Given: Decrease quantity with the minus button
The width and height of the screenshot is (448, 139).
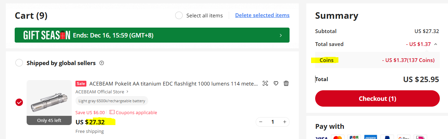Looking at the screenshot, I should coord(261,122).
